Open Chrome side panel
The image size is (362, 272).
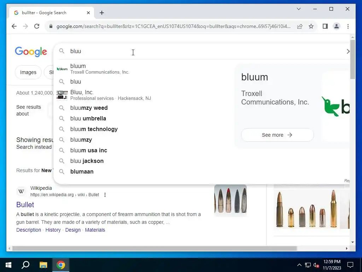325,26
